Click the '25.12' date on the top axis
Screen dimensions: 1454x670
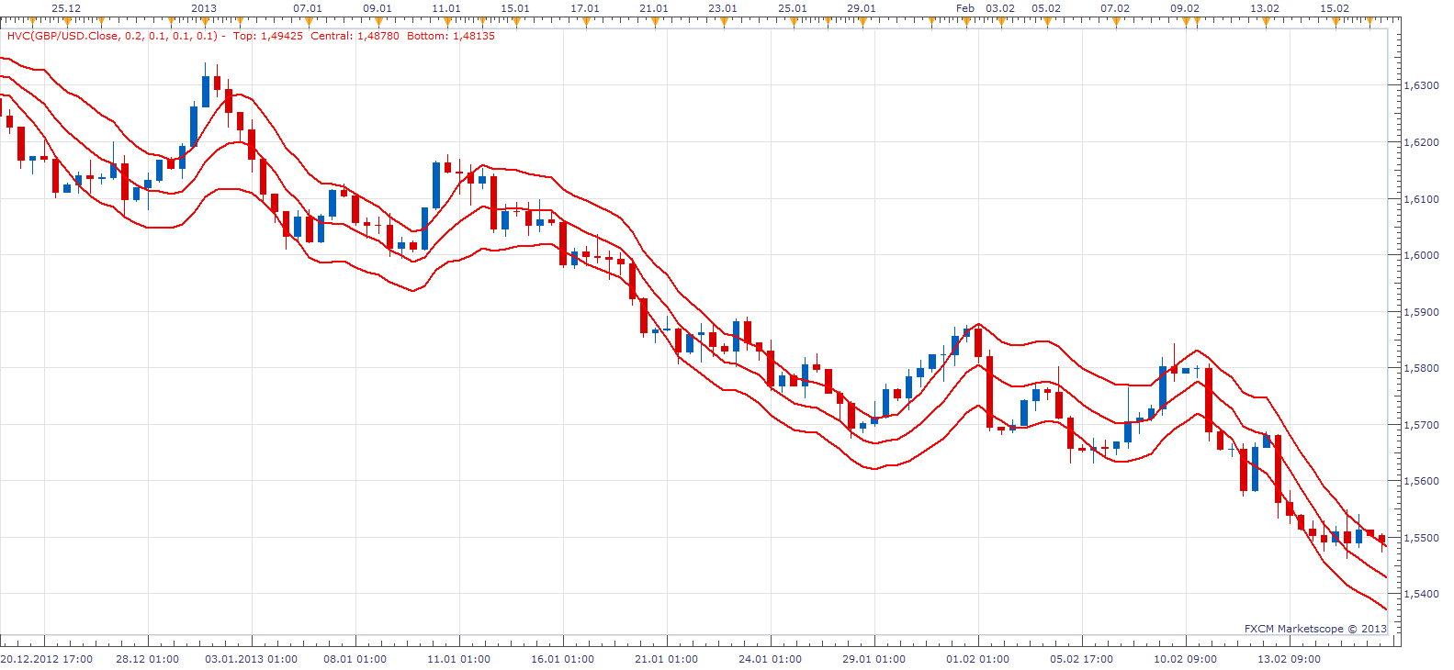click(66, 8)
